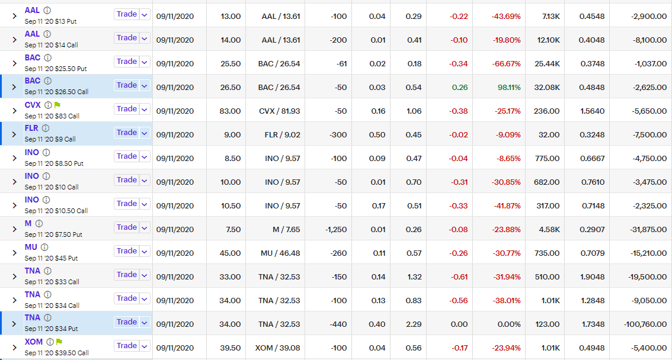Show info icon for BAC $26.50 Call
The width and height of the screenshot is (672, 360).
pos(48,81)
